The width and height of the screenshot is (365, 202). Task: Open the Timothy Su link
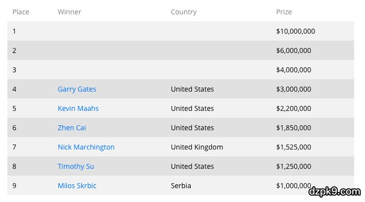(76, 166)
